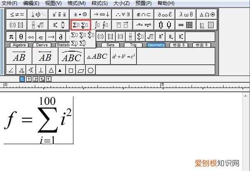This screenshot has height=171, width=250.
Task: Insert the infinity symbol from small bar
Action: click(x=31, y=37)
